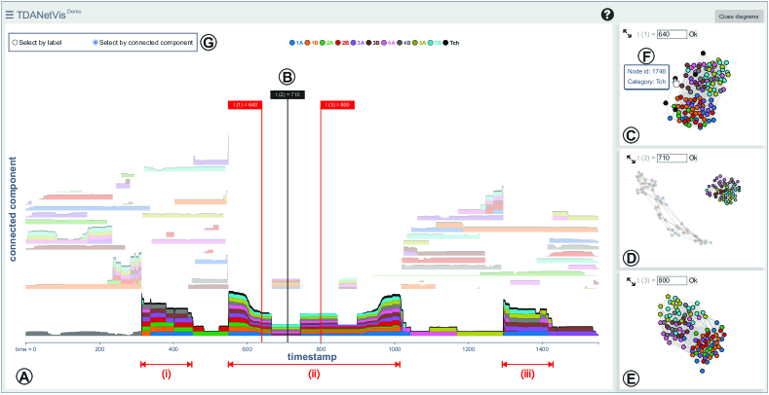769x395 pixels.
Task: Toggle the Tch black legend swatch
Action: click(445, 43)
